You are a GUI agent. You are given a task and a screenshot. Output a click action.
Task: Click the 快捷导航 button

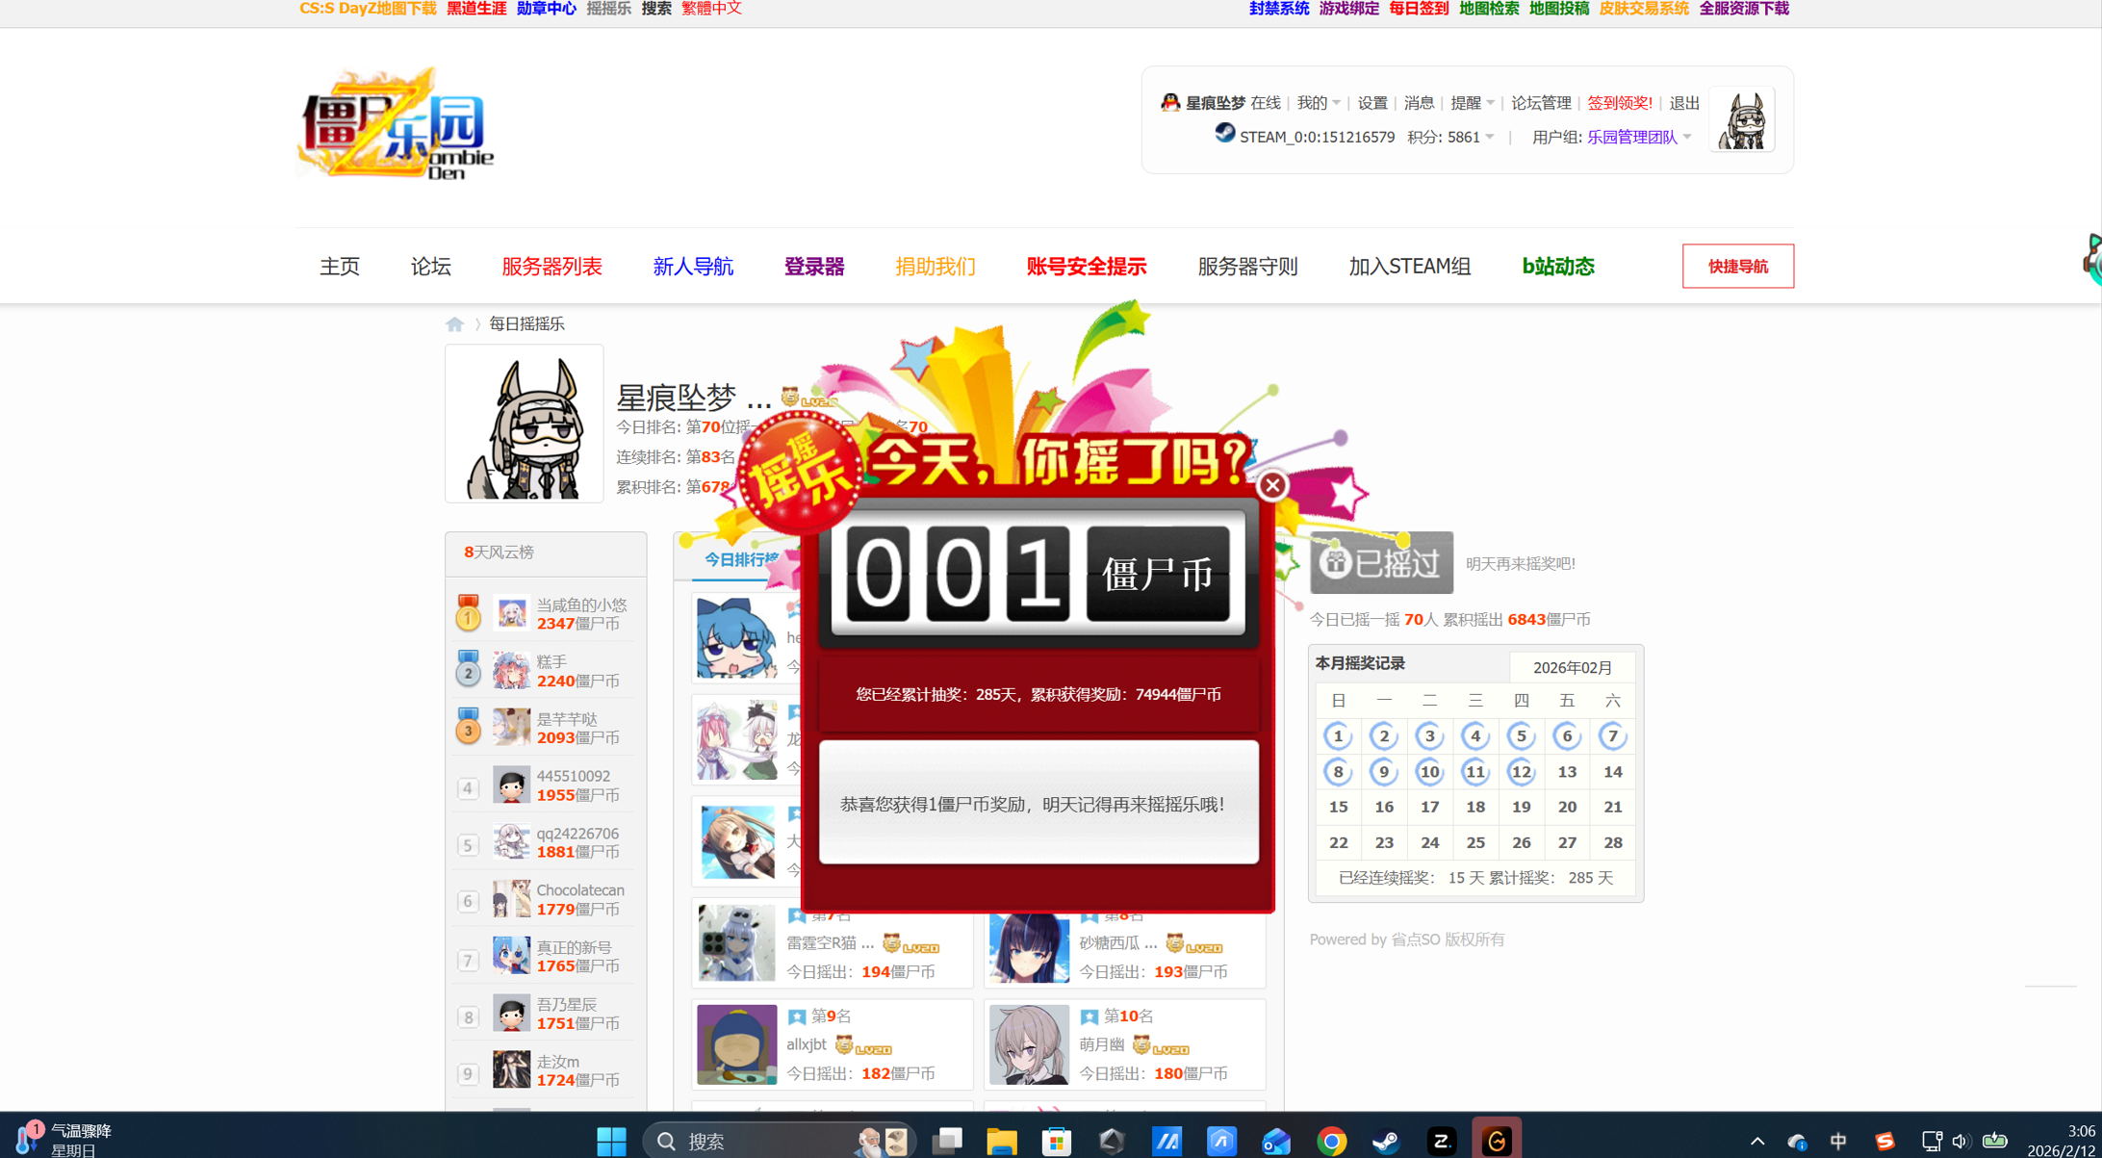coord(1737,267)
